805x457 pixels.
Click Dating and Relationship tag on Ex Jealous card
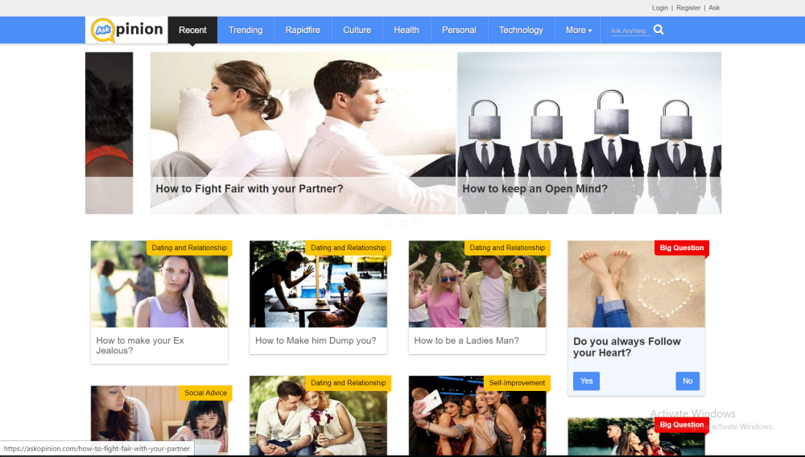(189, 248)
